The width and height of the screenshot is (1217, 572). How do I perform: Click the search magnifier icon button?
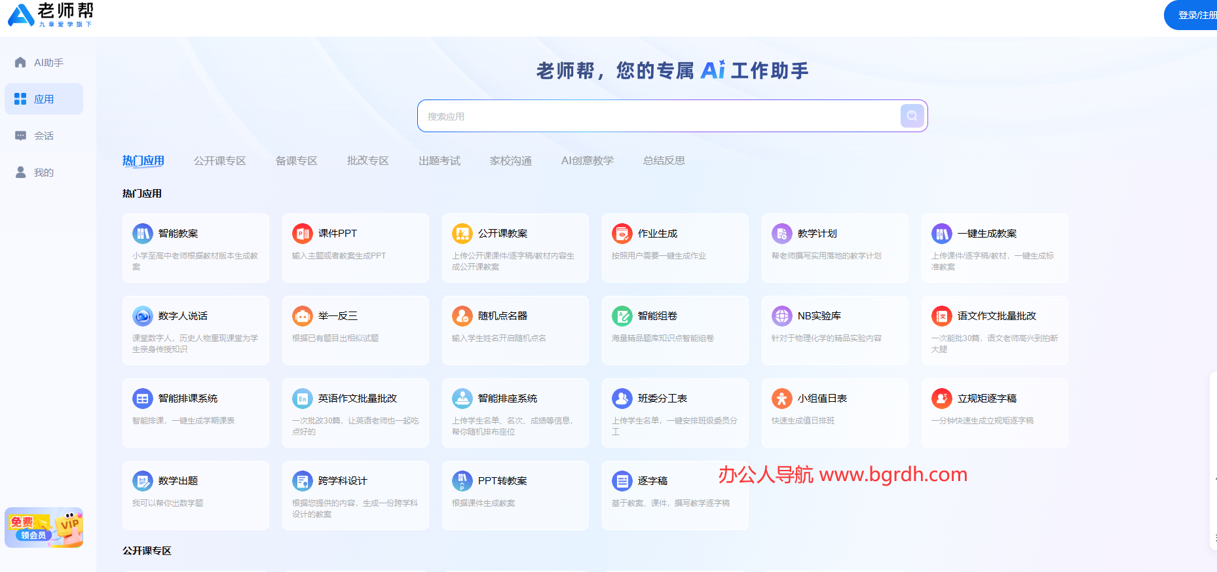pos(912,116)
